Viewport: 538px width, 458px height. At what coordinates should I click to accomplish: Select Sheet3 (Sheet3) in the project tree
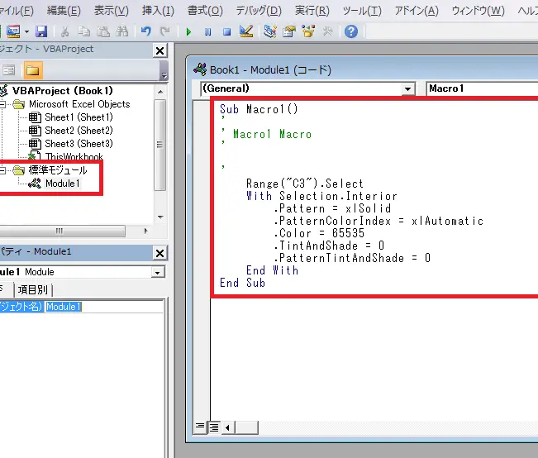click(x=79, y=144)
